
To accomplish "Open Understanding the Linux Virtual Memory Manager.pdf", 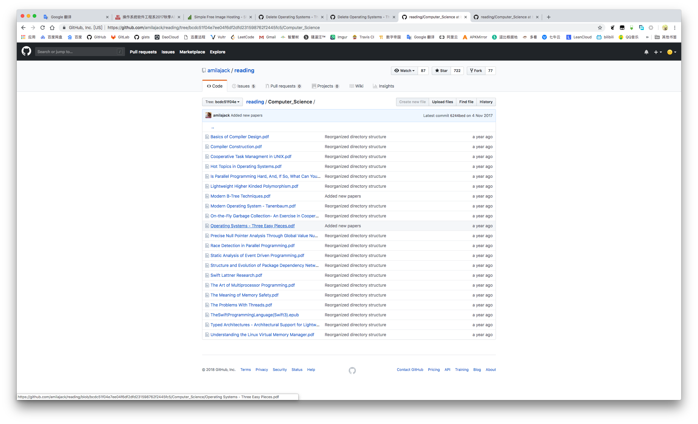I will (262, 335).
